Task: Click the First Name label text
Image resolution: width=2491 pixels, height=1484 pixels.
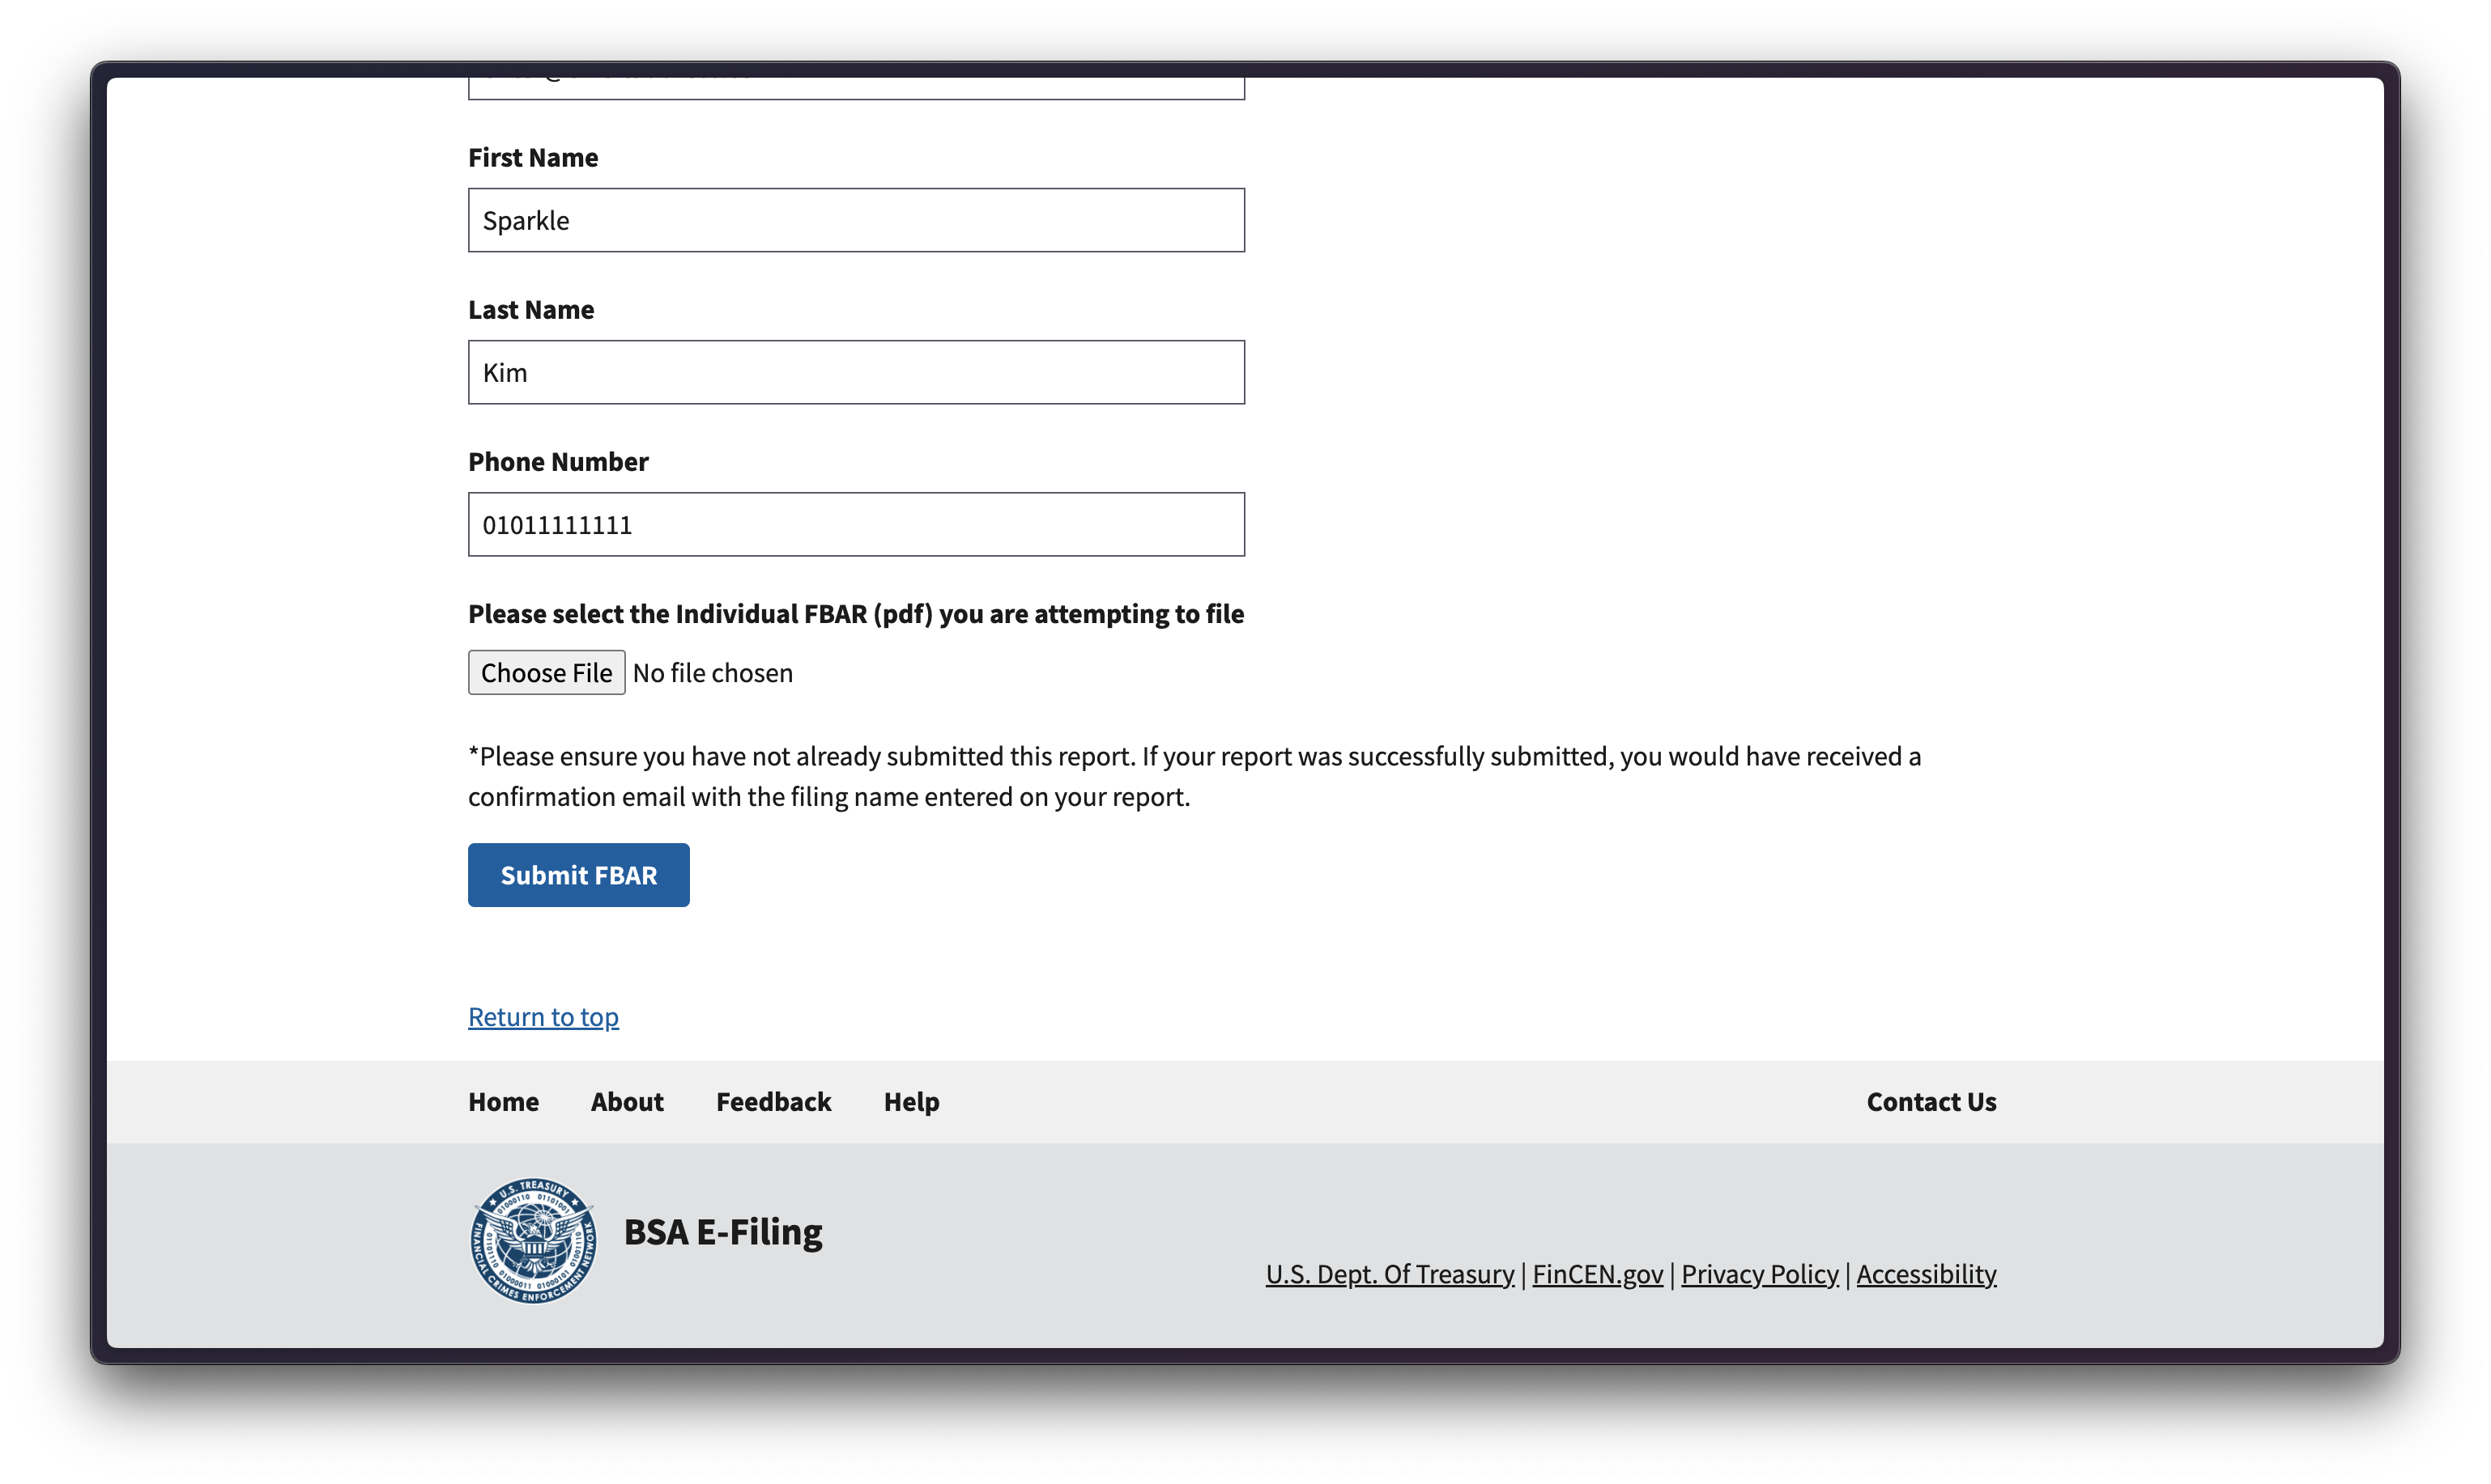Action: click(x=532, y=158)
